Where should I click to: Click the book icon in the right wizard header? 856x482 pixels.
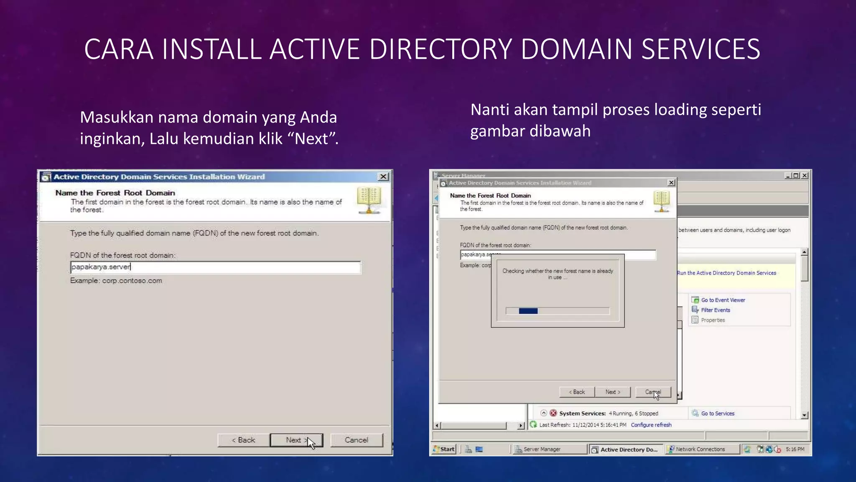coord(662,202)
